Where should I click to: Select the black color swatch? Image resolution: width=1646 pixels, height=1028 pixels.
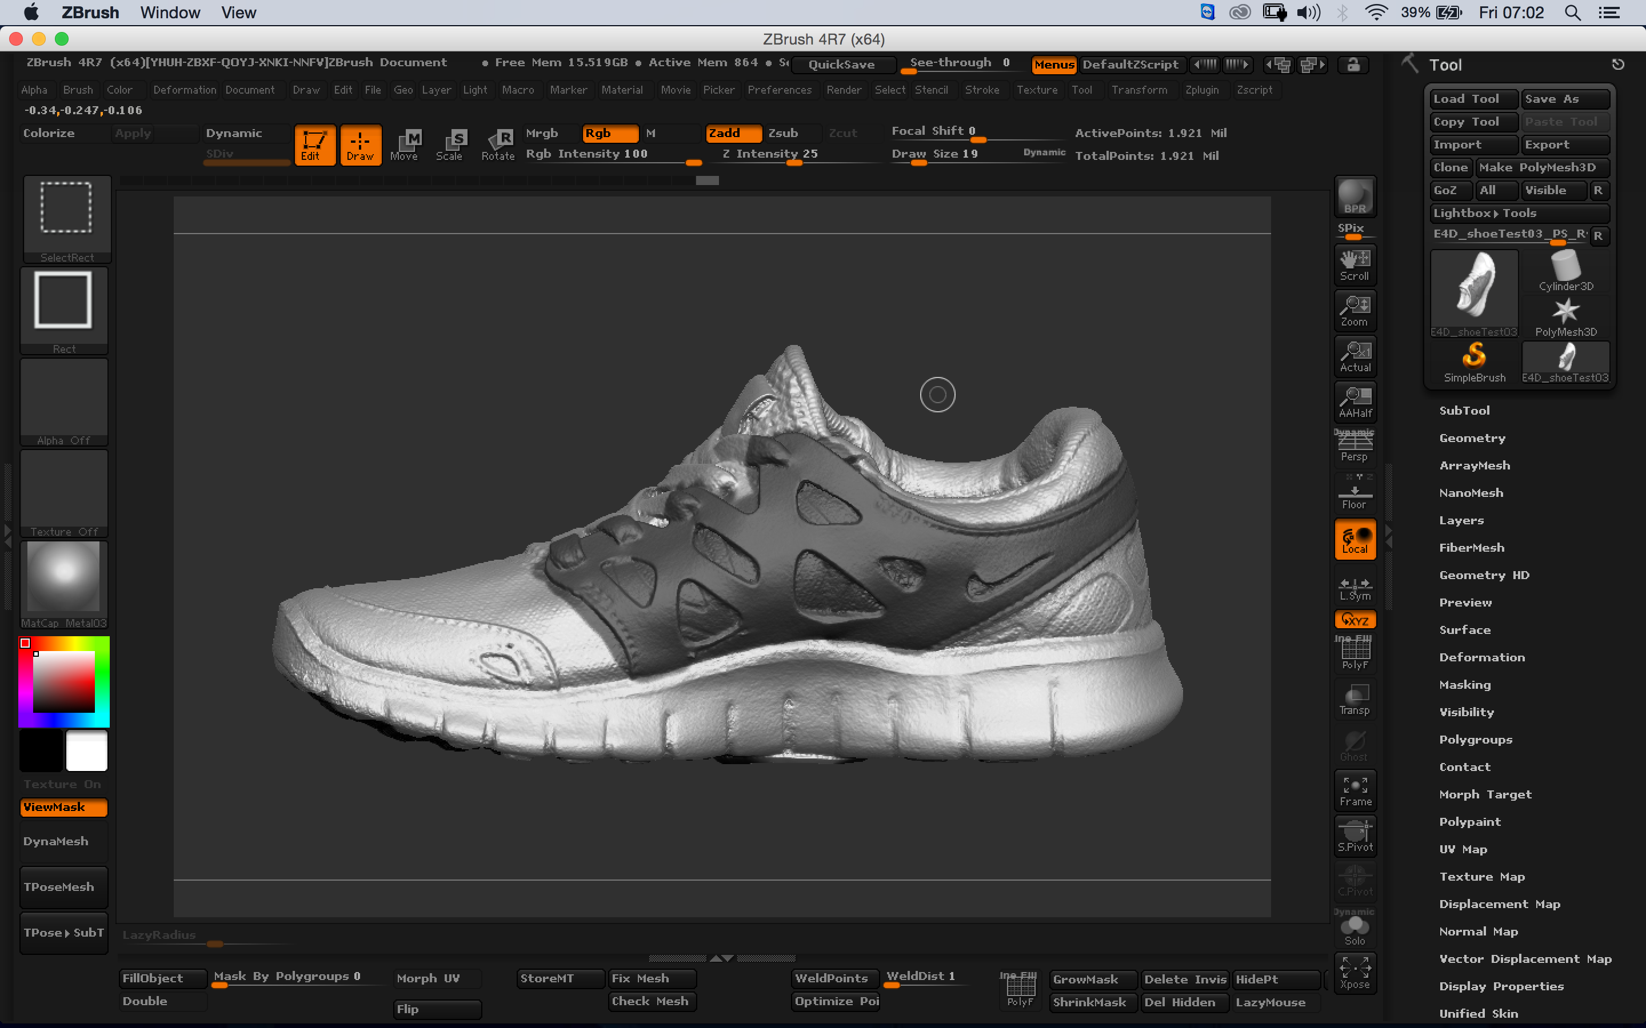coord(41,750)
